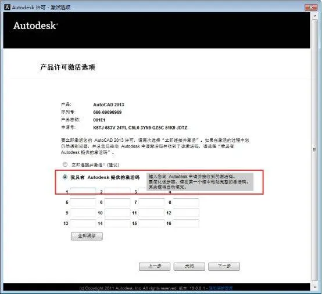Click activation code input box 14
Screen dimensions: 322x294
[x=117, y=223]
